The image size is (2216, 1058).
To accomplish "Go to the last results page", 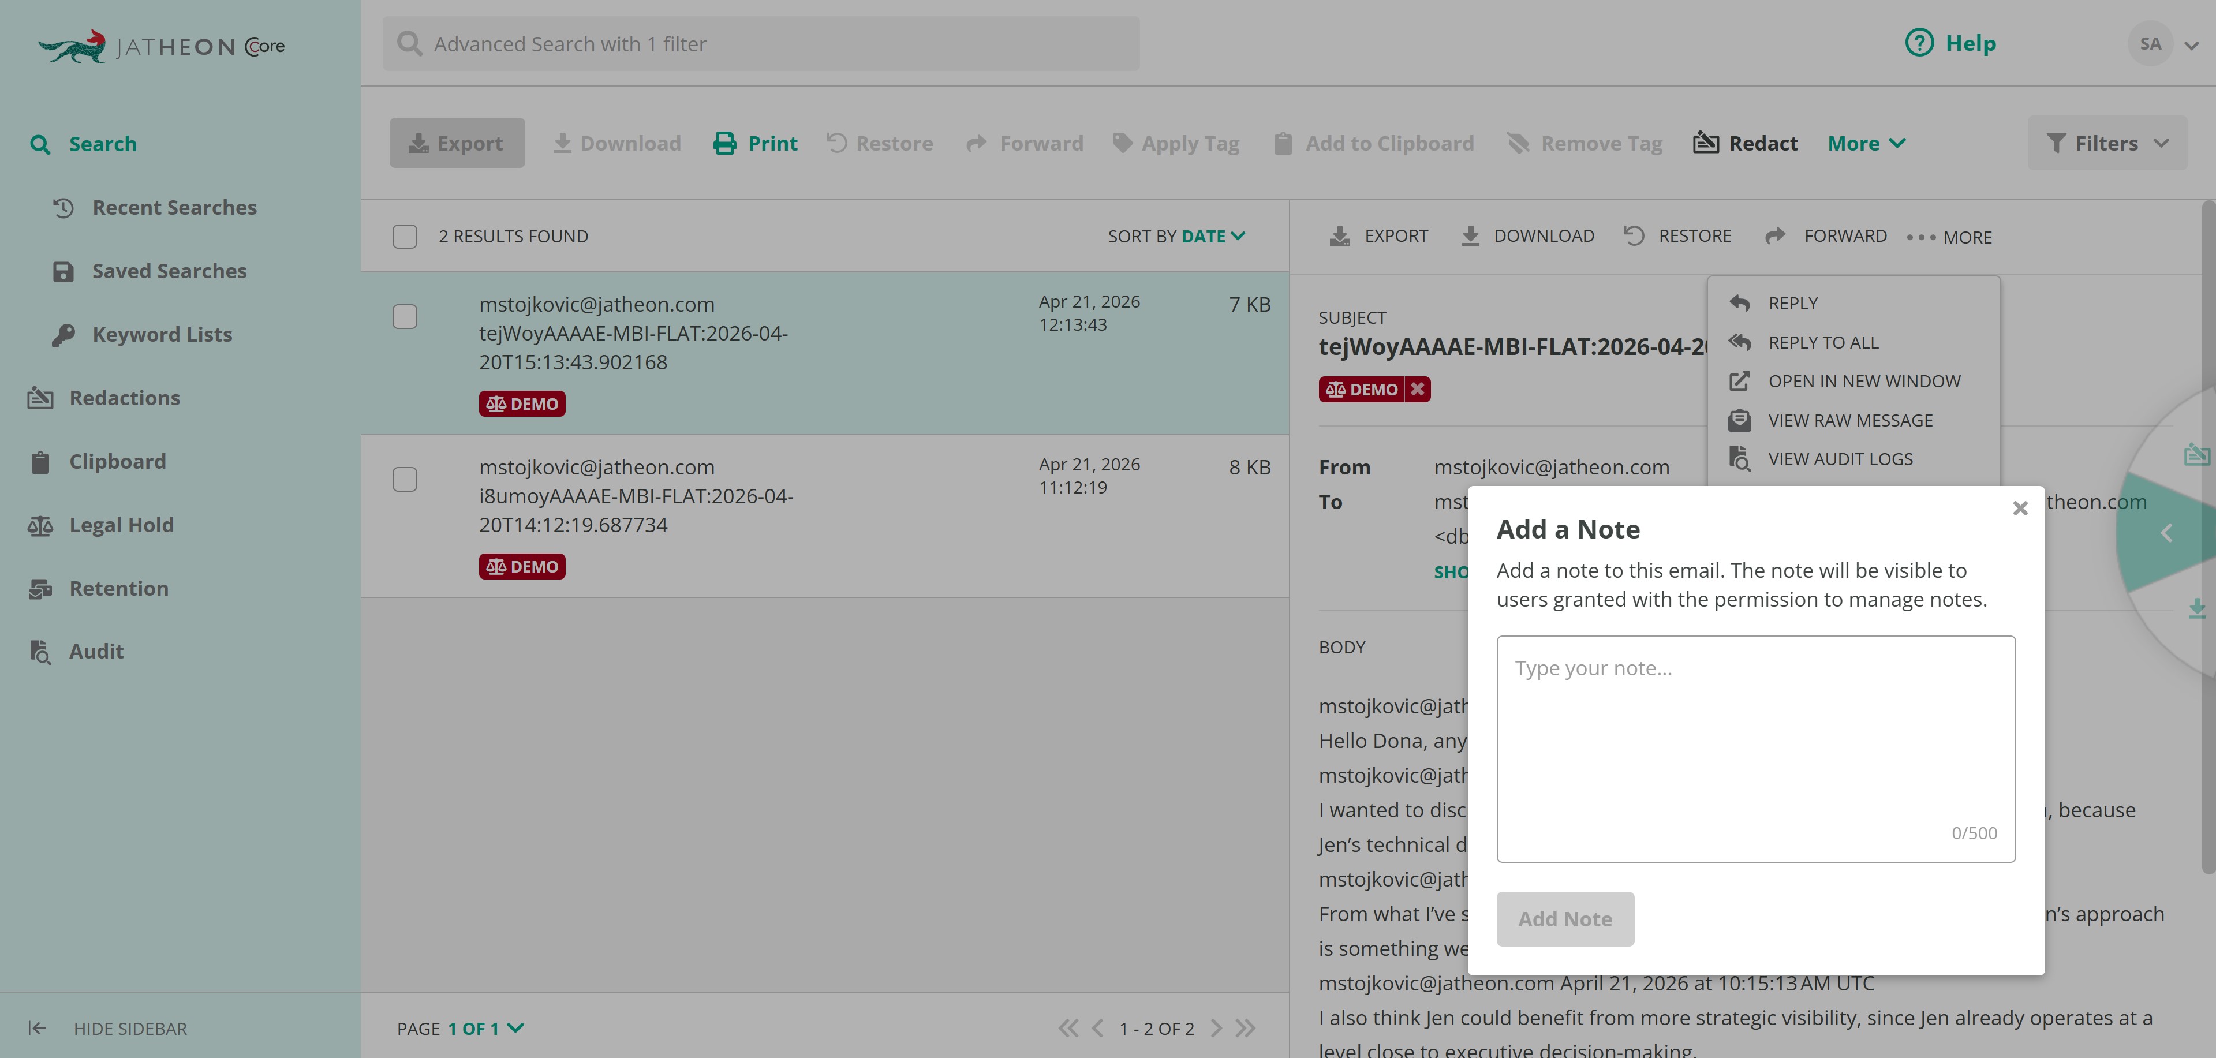I will click(x=1245, y=1028).
